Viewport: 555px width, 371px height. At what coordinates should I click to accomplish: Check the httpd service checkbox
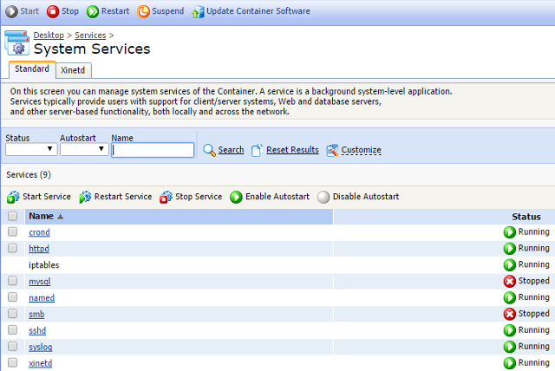tap(12, 248)
